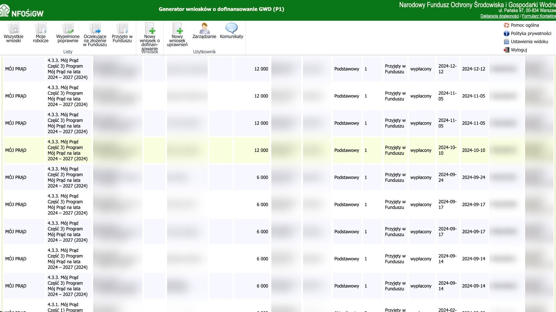Click the 2024-09-14 date cell in the last full row
This screenshot has width=556, height=312.
click(474, 286)
